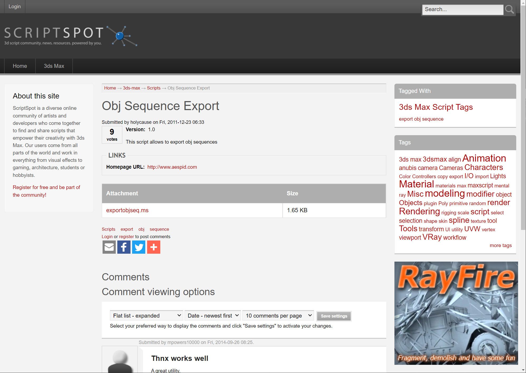Click the search magnifier icon

pos(509,10)
